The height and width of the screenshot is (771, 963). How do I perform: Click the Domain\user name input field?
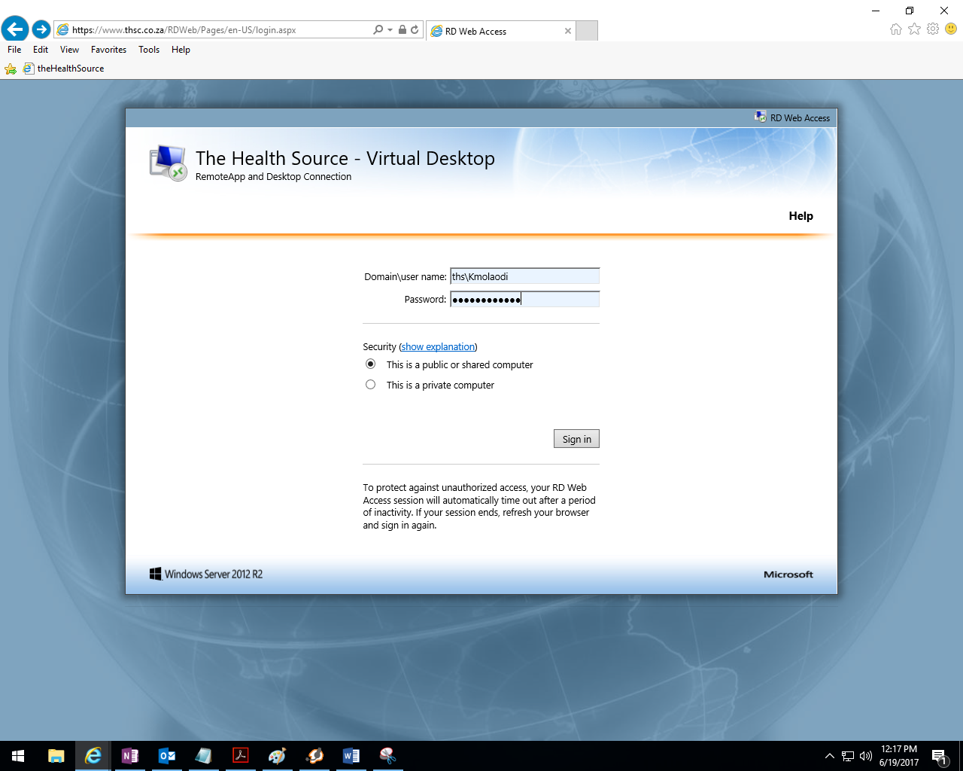click(x=525, y=276)
